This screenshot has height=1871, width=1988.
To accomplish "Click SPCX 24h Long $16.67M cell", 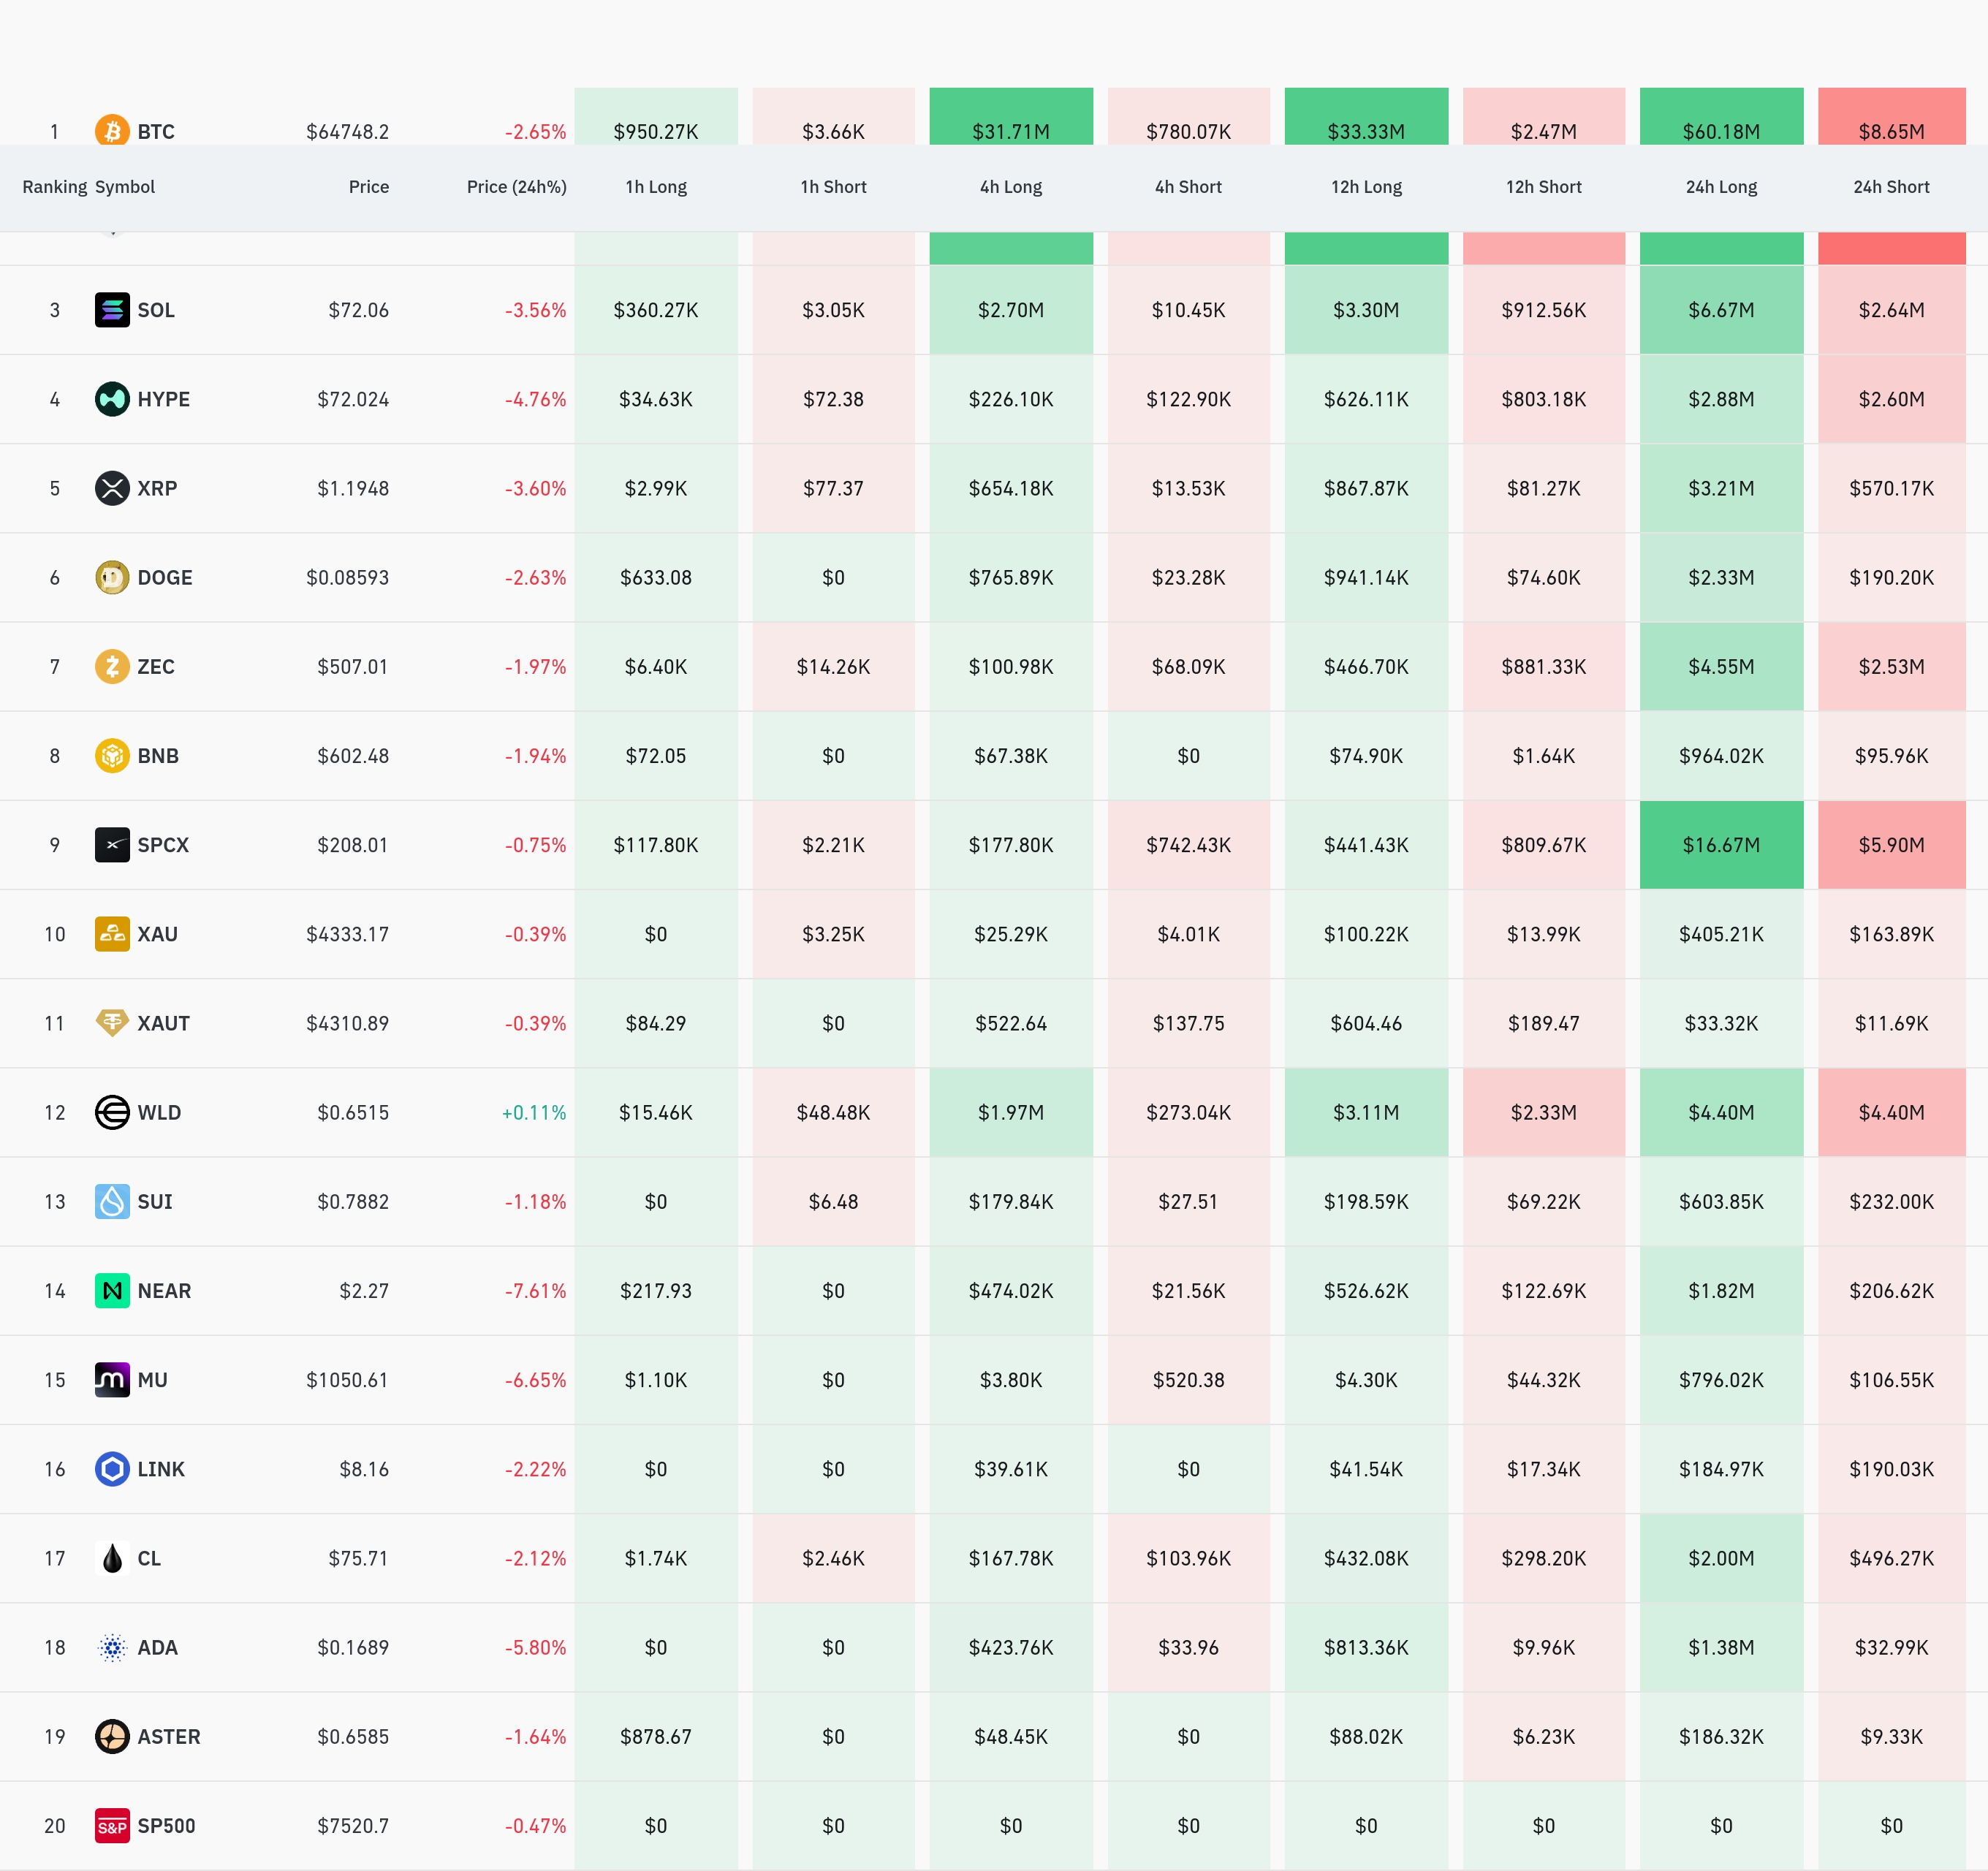I will click(1721, 845).
